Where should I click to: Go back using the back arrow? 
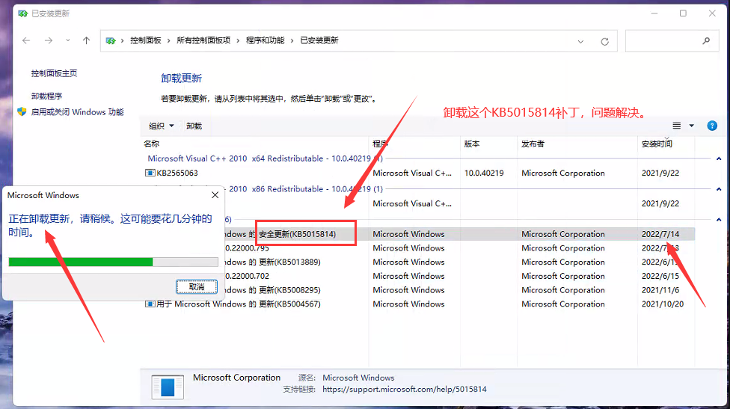[26, 41]
